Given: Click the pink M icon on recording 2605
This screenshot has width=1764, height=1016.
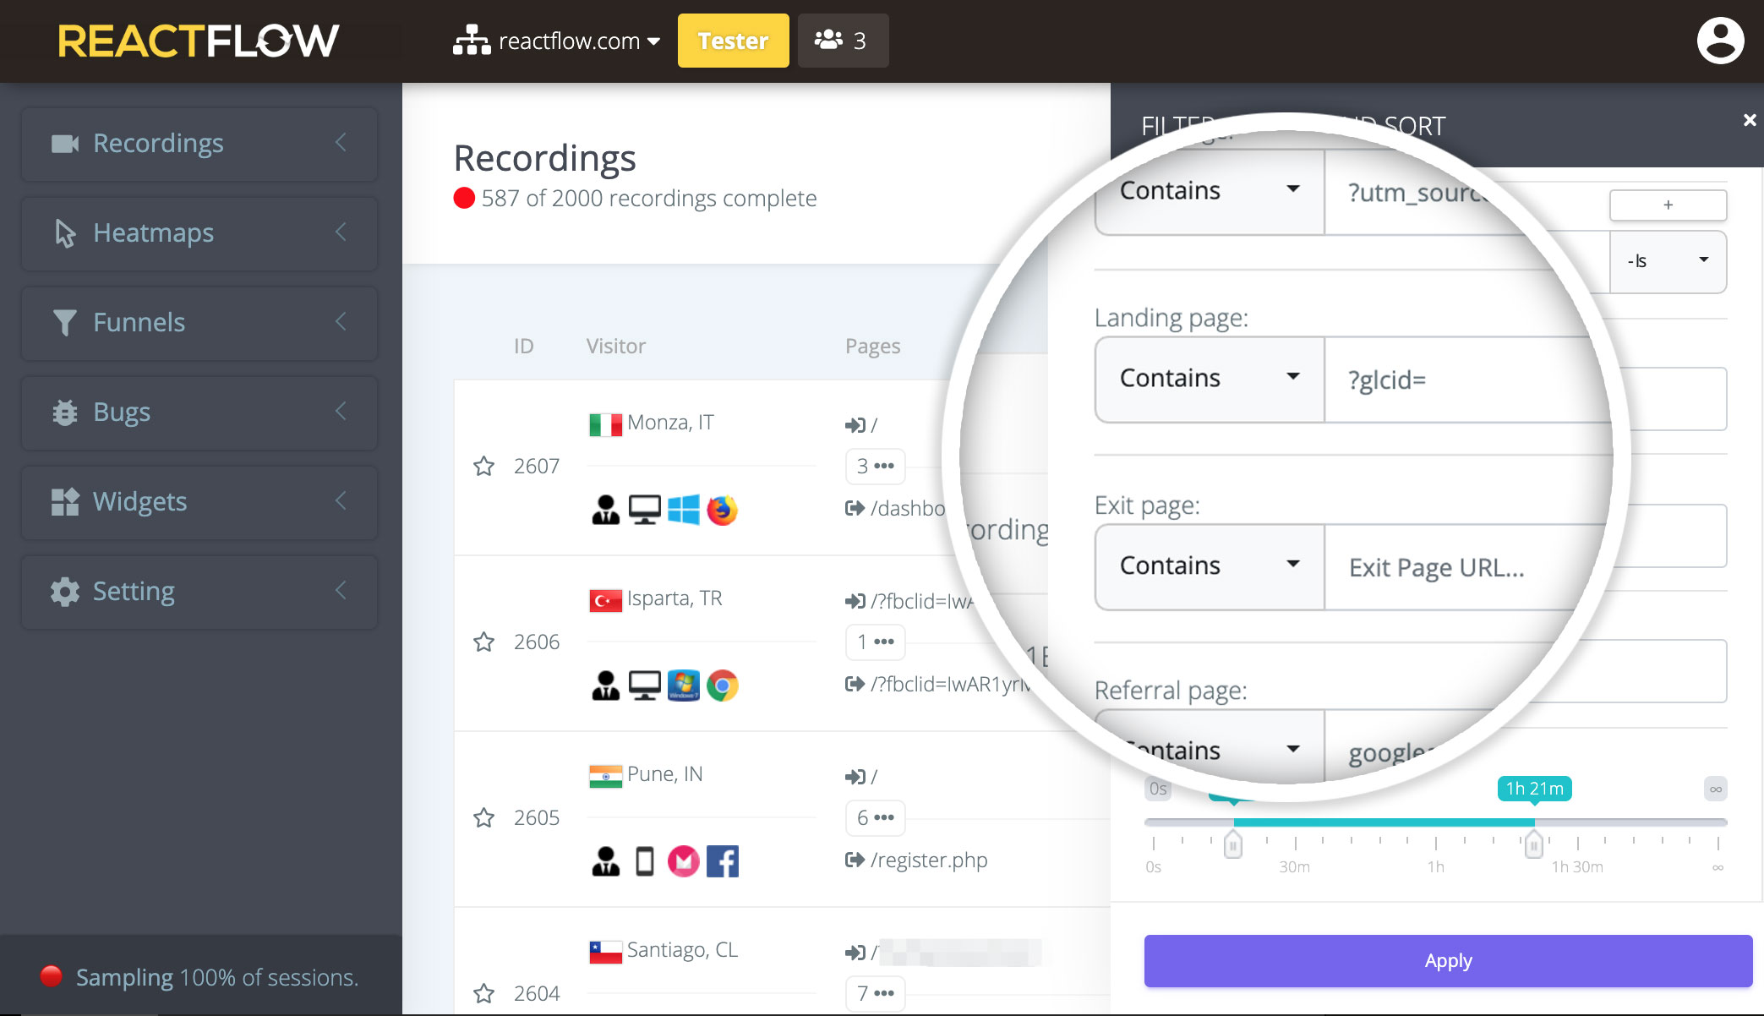Looking at the screenshot, I should coord(684,861).
